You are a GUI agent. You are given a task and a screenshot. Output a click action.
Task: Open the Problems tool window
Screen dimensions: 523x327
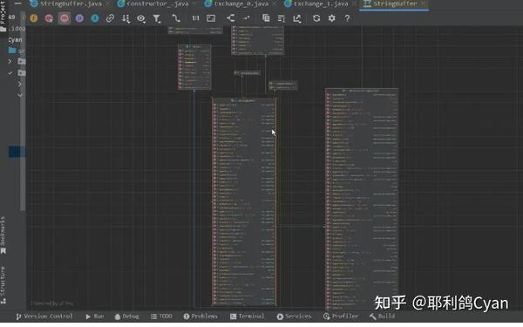point(200,316)
